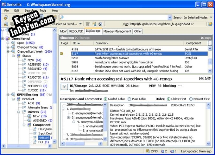
Task: Switch to the Other tab
Action: [138, 31]
